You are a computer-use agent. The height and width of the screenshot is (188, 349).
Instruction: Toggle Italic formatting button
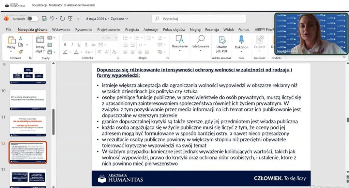pyautogui.click(x=72, y=45)
